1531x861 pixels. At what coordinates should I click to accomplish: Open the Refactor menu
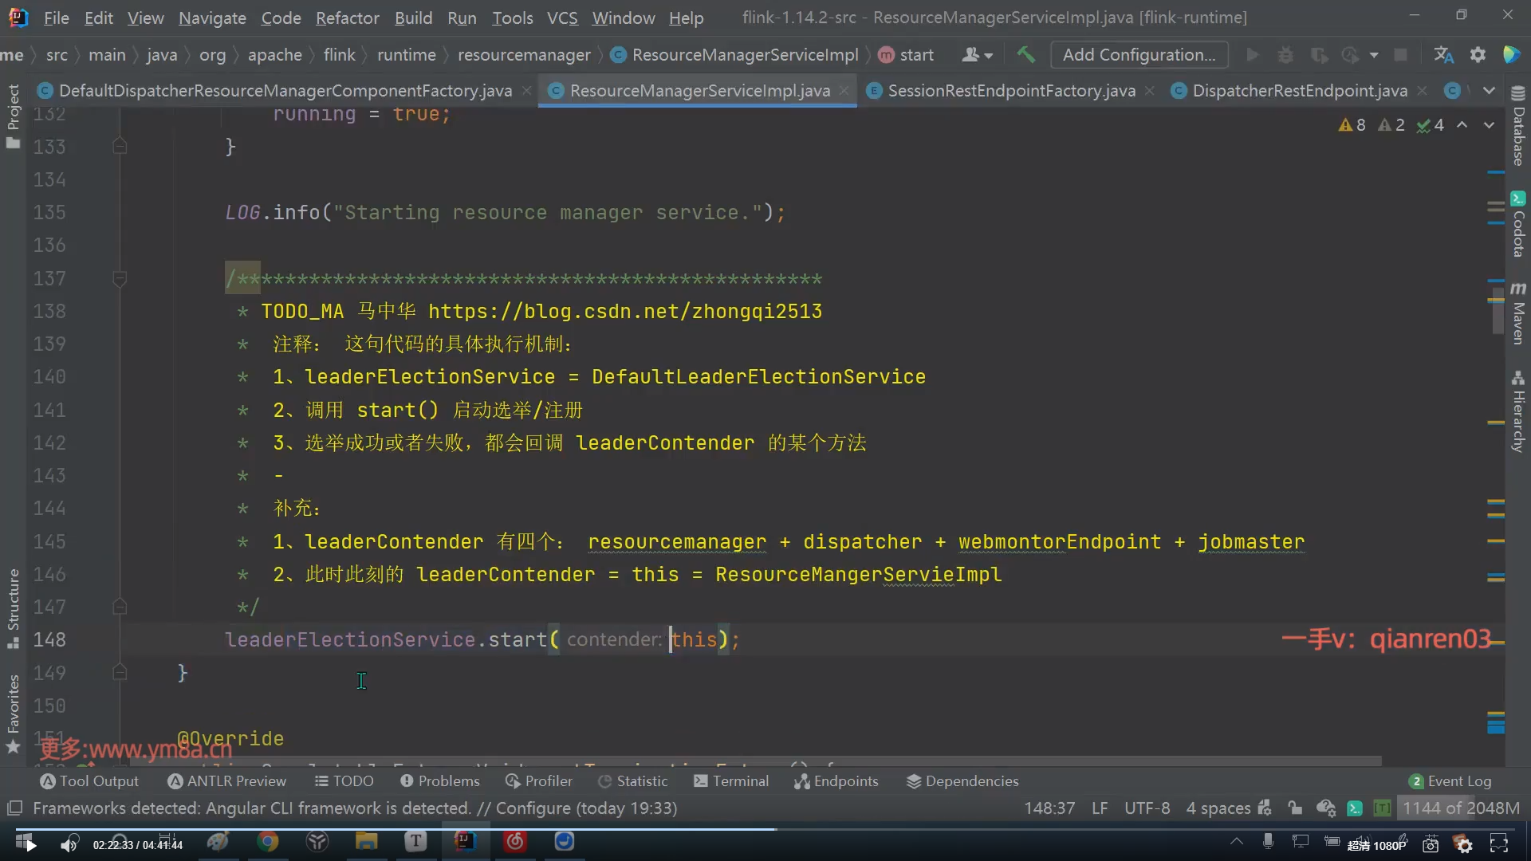point(347,18)
